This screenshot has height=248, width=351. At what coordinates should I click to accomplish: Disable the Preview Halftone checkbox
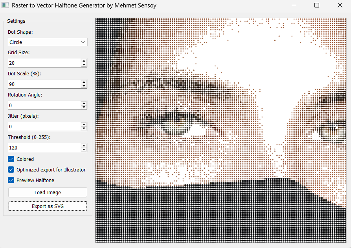(11, 180)
